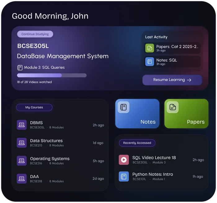Select the Recently Accessed label pill
217x203 pixels.
click(137, 143)
